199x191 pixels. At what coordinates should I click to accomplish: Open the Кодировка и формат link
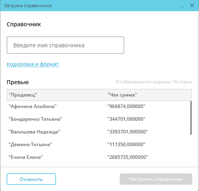point(33,64)
